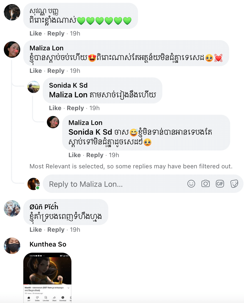View Kunthea So's masked profile avatar
This screenshot has height=303, width=244.
click(12, 246)
